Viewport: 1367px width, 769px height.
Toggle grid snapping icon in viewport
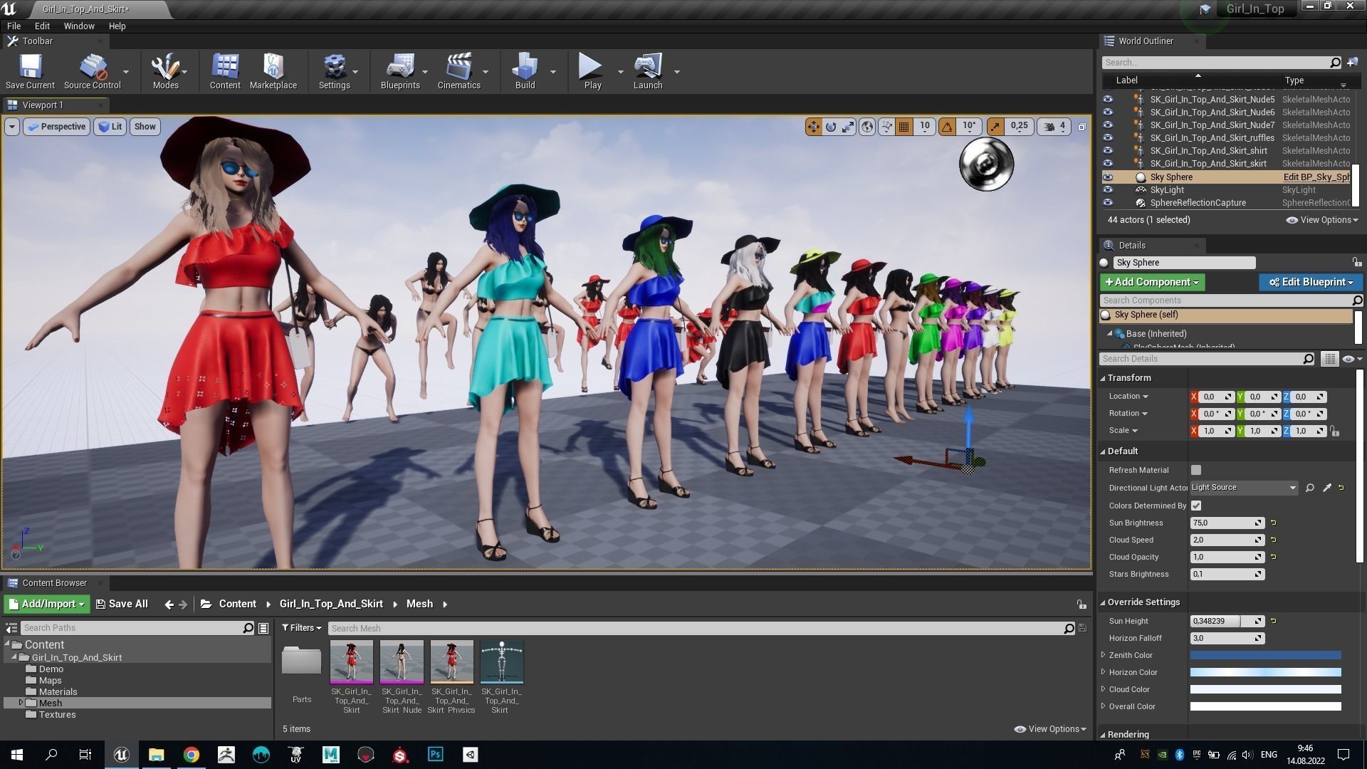point(904,127)
